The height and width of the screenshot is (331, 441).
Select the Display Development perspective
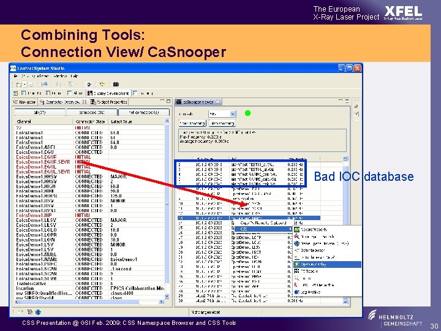click(108, 93)
